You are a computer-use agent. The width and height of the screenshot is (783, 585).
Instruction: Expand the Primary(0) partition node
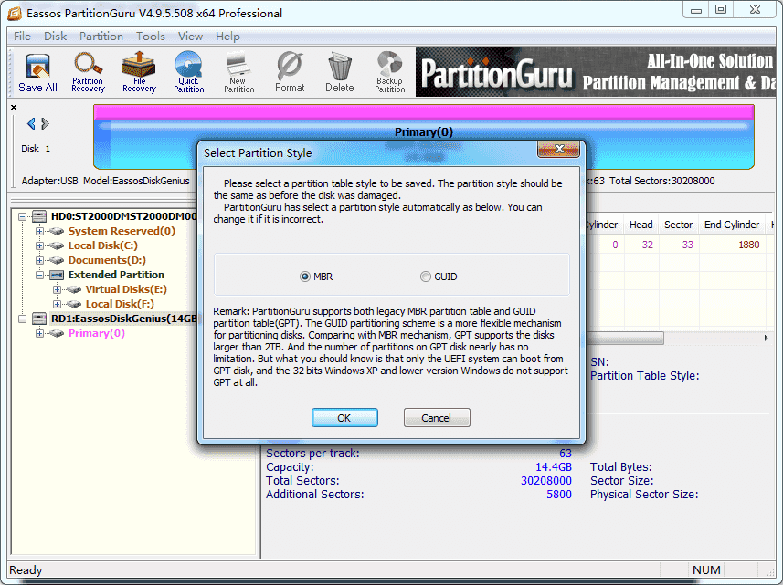pos(39,334)
